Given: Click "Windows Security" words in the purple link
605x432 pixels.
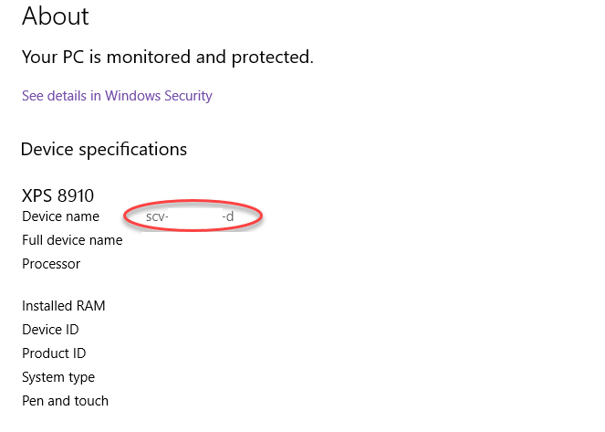Looking at the screenshot, I should coord(158,96).
